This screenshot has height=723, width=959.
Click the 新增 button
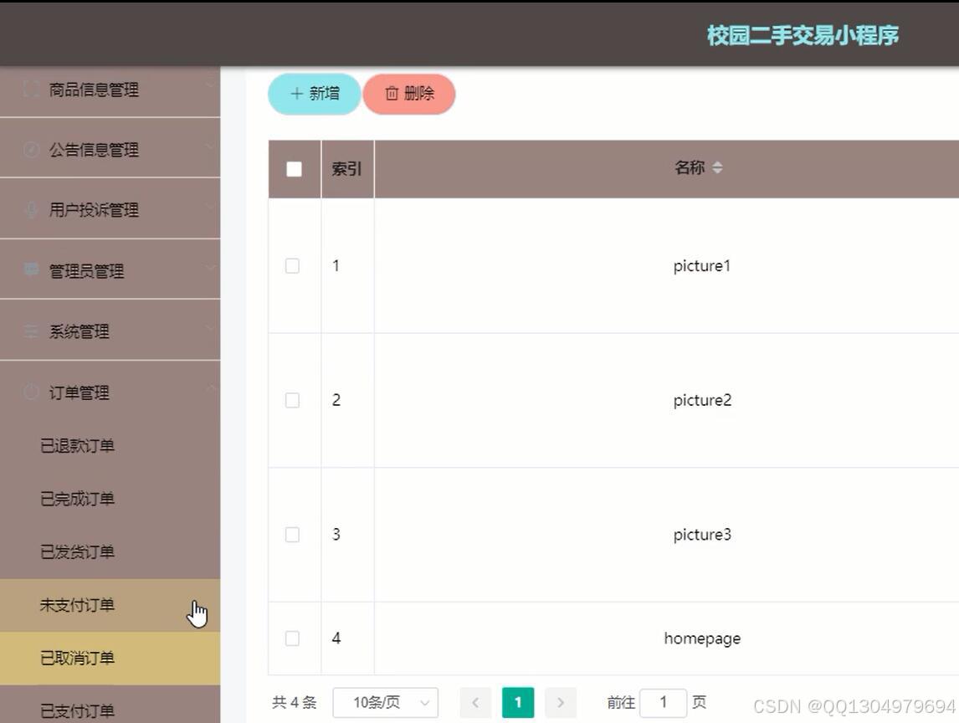[313, 94]
